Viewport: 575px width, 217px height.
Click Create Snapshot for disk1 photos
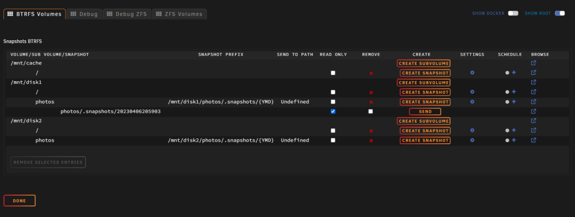pos(425,102)
